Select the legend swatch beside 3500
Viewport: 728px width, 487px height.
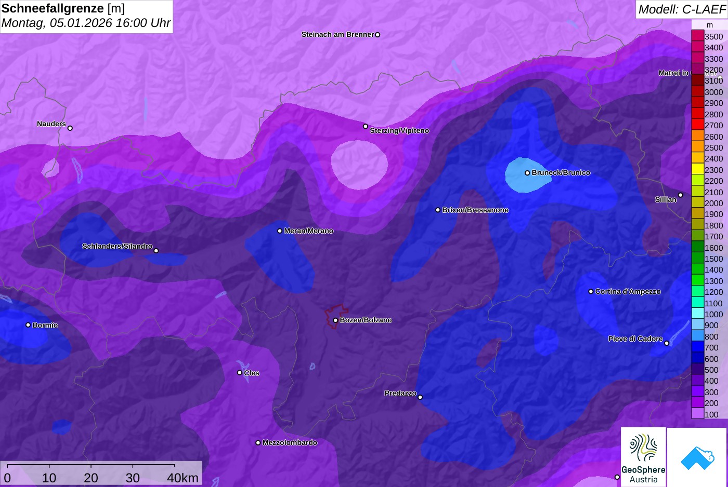(697, 36)
